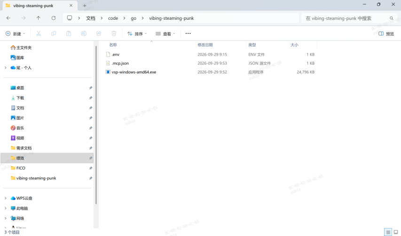Expand the WPS云盘 tree node
The height and width of the screenshot is (236, 401).
[6, 198]
